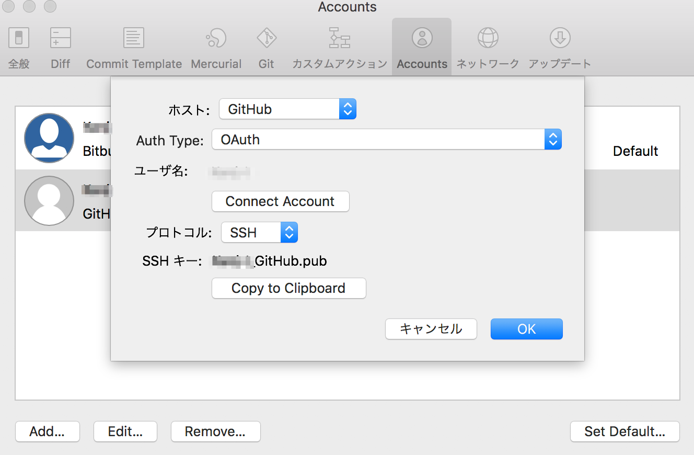This screenshot has height=455, width=694.
Task: Open the ネットワーク globe icon
Action: pyautogui.click(x=488, y=38)
